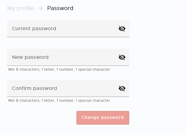Go back to My profile
The width and height of the screenshot is (187, 135).
(x=20, y=8)
